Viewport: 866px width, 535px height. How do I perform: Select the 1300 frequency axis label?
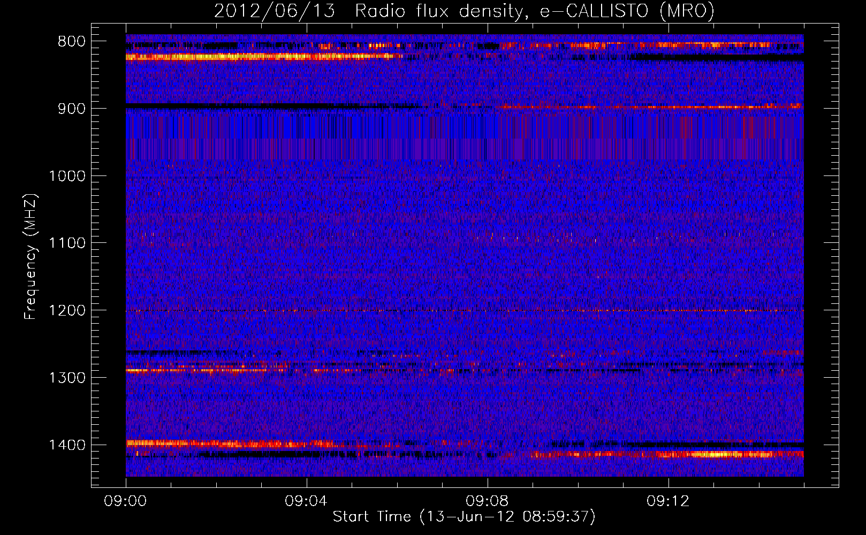tap(67, 378)
